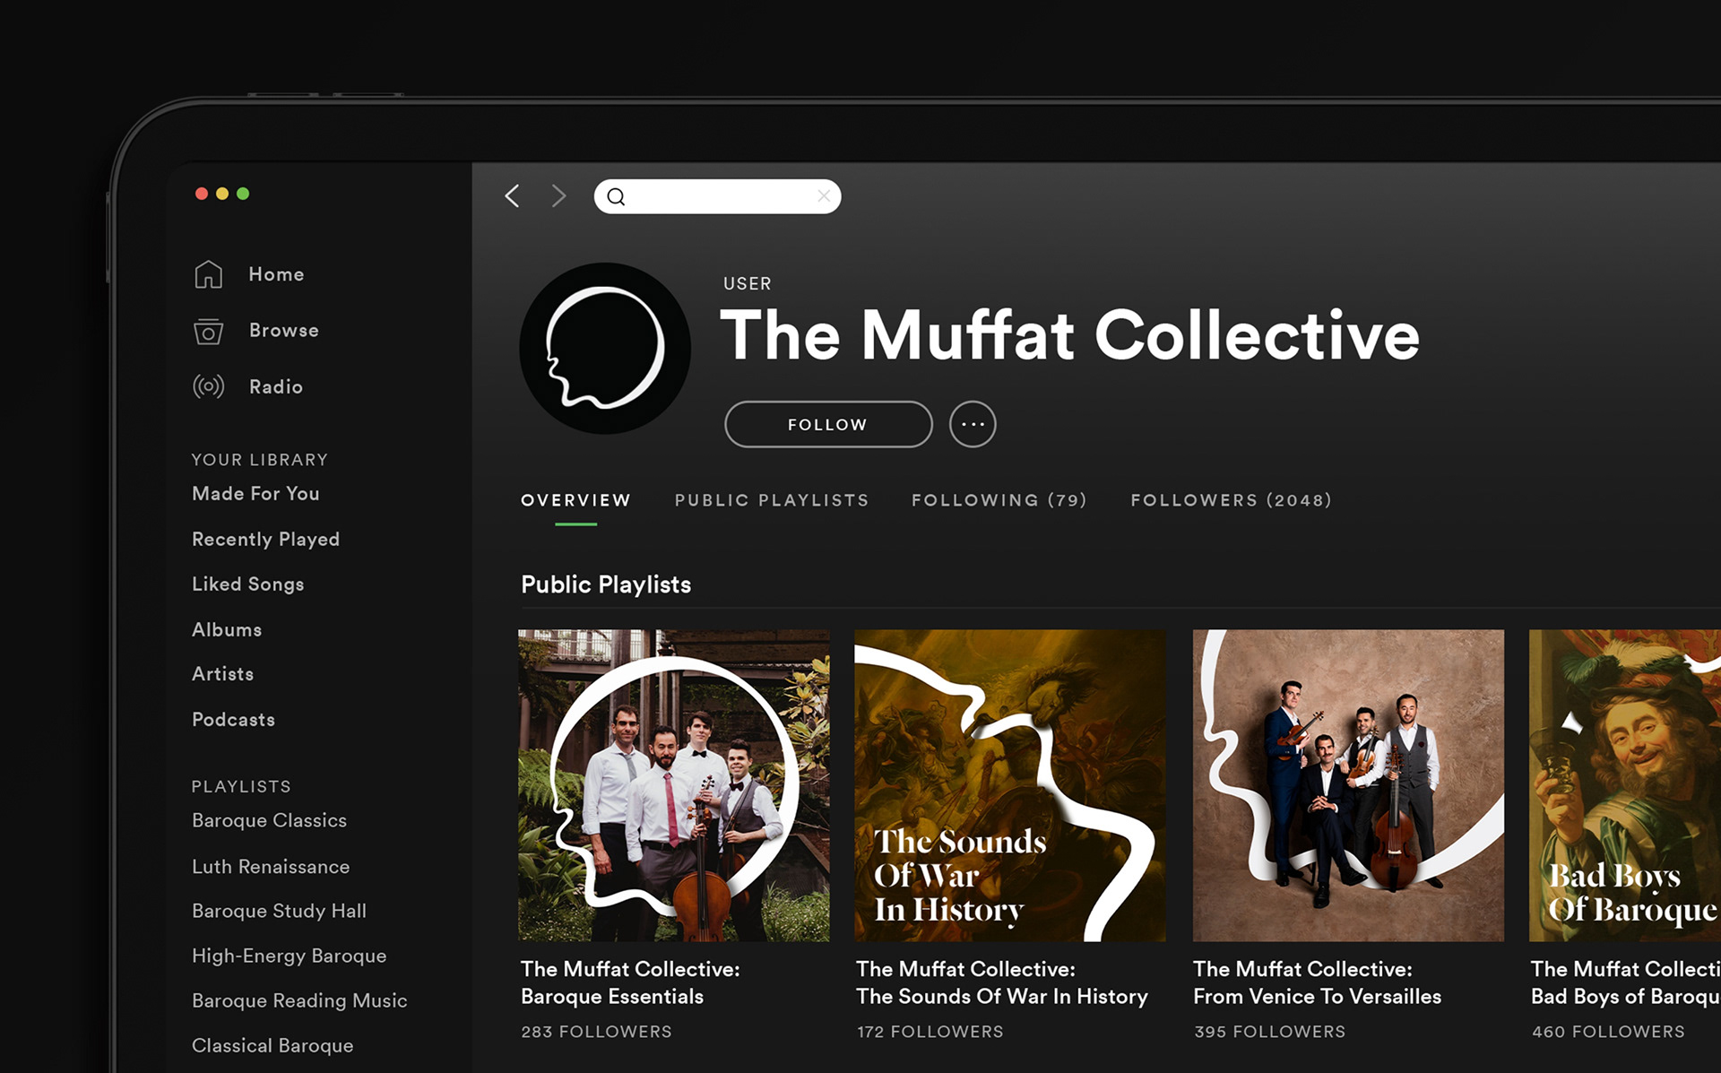
Task: Select the Classical Baroque playlist
Action: [272, 1046]
